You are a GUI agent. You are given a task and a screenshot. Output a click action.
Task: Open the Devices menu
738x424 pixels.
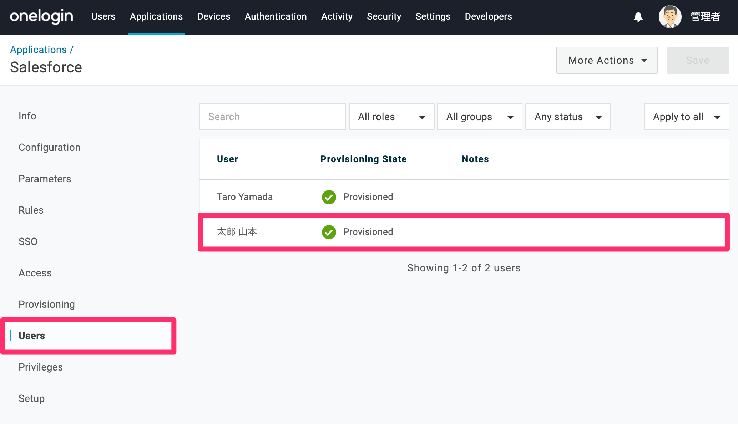[x=214, y=16]
